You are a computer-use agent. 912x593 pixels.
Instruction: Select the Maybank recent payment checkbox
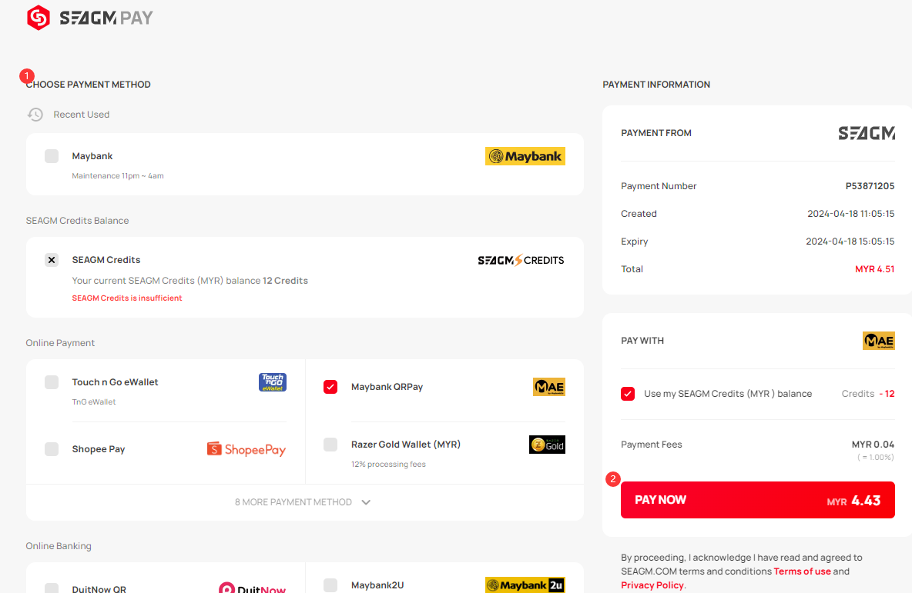(52, 156)
